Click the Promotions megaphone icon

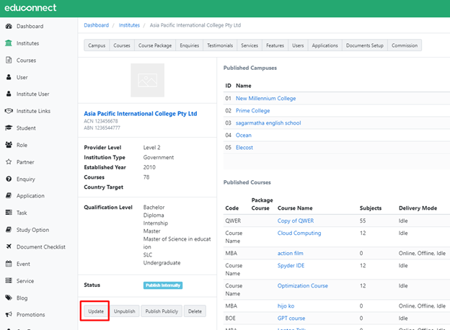(8, 315)
